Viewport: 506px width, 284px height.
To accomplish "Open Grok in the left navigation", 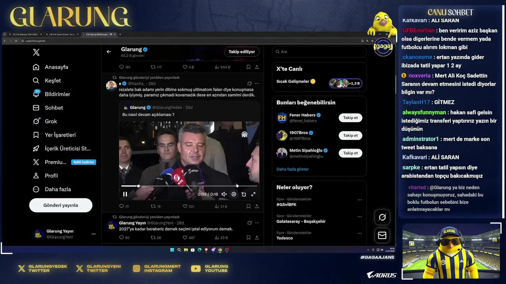I will click(x=45, y=121).
